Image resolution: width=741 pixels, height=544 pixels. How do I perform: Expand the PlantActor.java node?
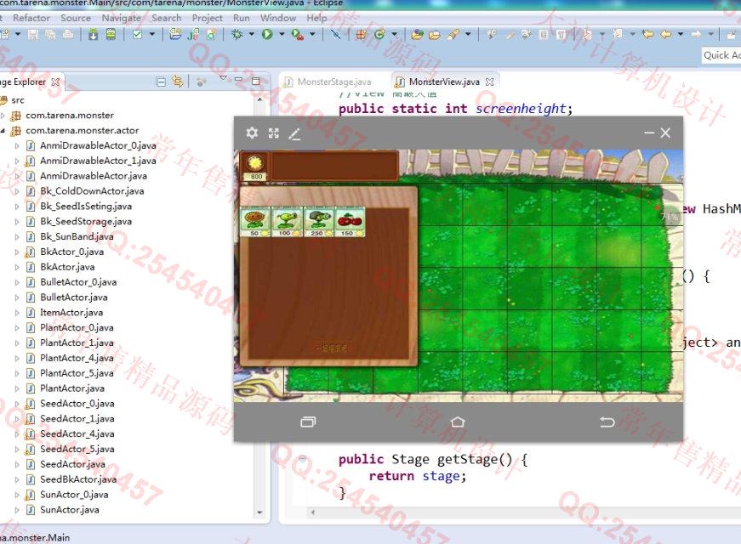17,388
